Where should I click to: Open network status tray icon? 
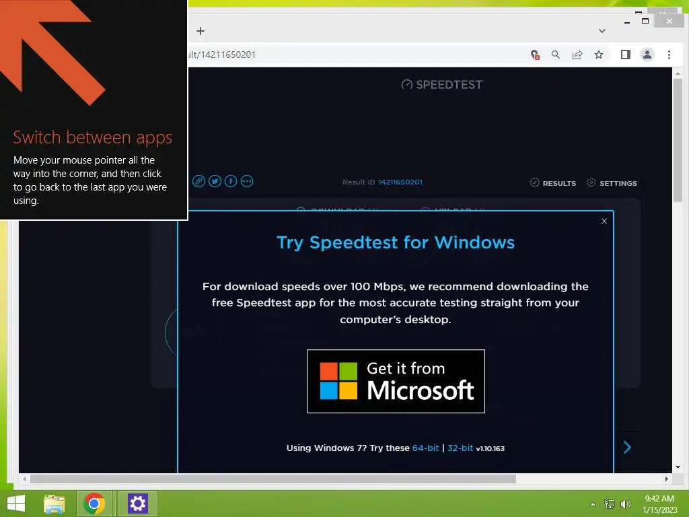[x=609, y=504]
